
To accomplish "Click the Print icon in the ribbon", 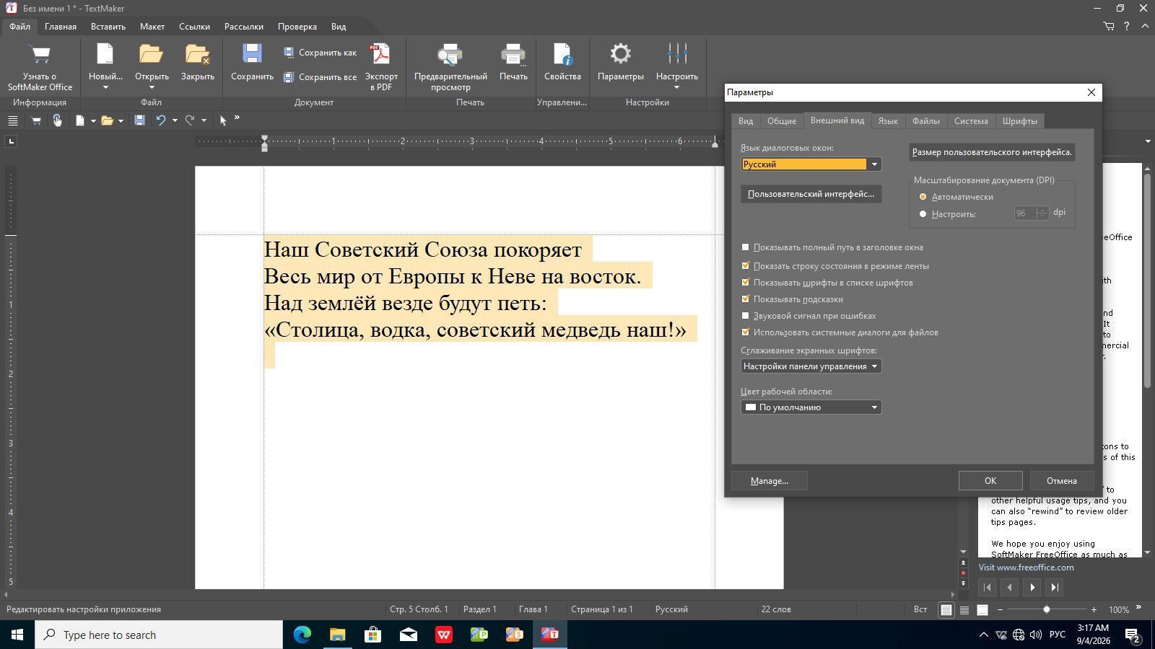I will click(513, 54).
